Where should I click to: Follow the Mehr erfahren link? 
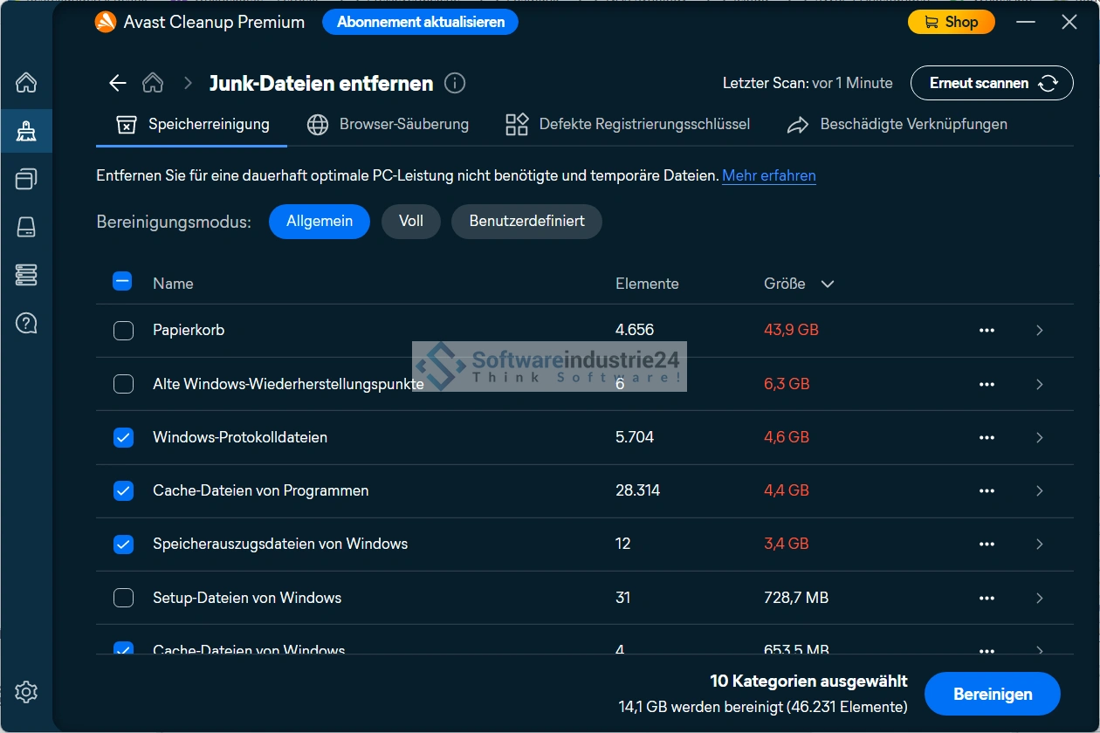pos(768,175)
